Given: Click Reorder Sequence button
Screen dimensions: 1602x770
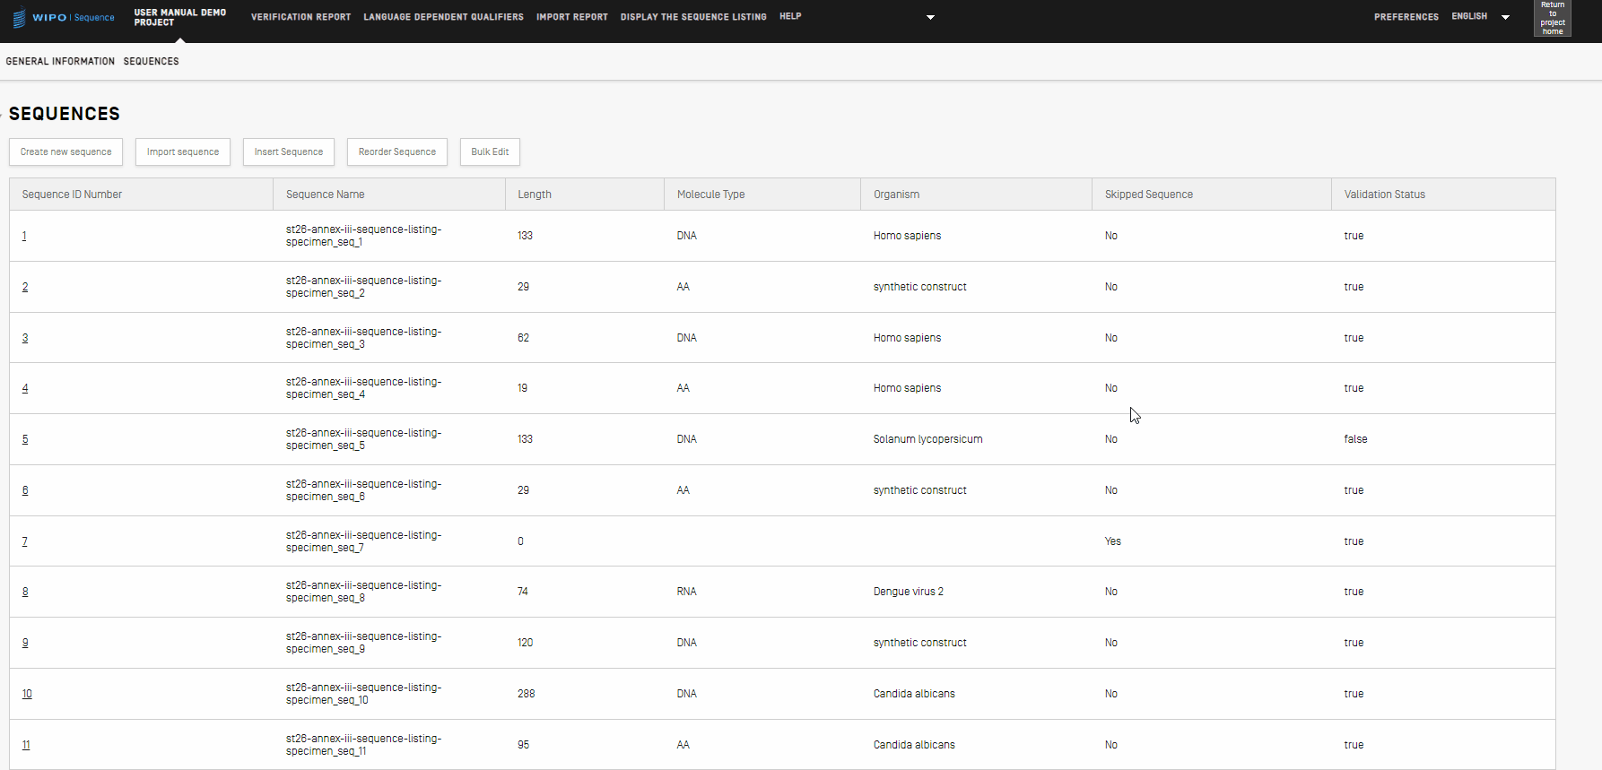Looking at the screenshot, I should pos(396,152).
